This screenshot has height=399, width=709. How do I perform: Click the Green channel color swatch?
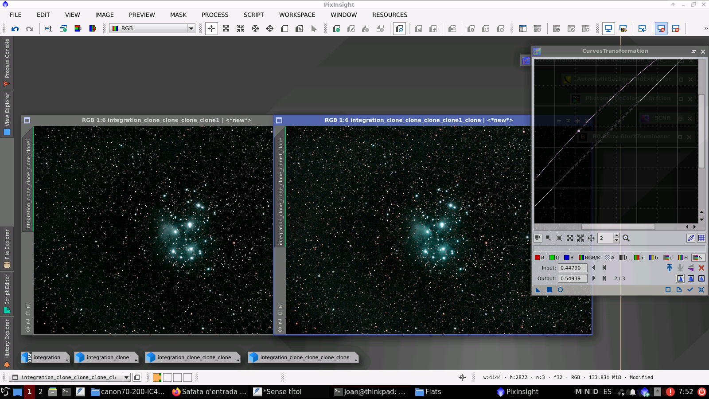point(552,258)
